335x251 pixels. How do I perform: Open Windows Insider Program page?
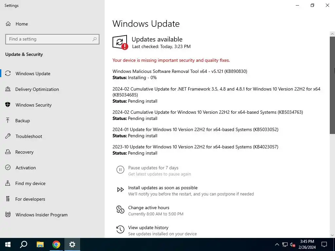[x=52, y=215]
